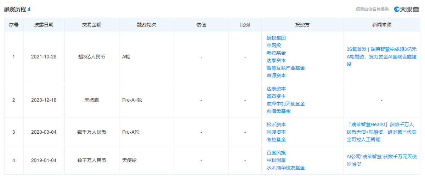Click the 披露日期 column header

[x=44, y=25]
